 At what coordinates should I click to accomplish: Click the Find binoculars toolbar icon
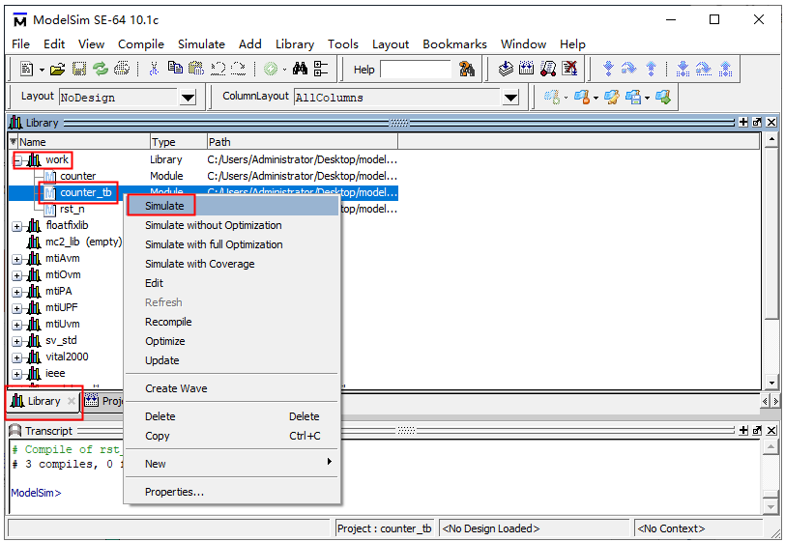click(300, 70)
